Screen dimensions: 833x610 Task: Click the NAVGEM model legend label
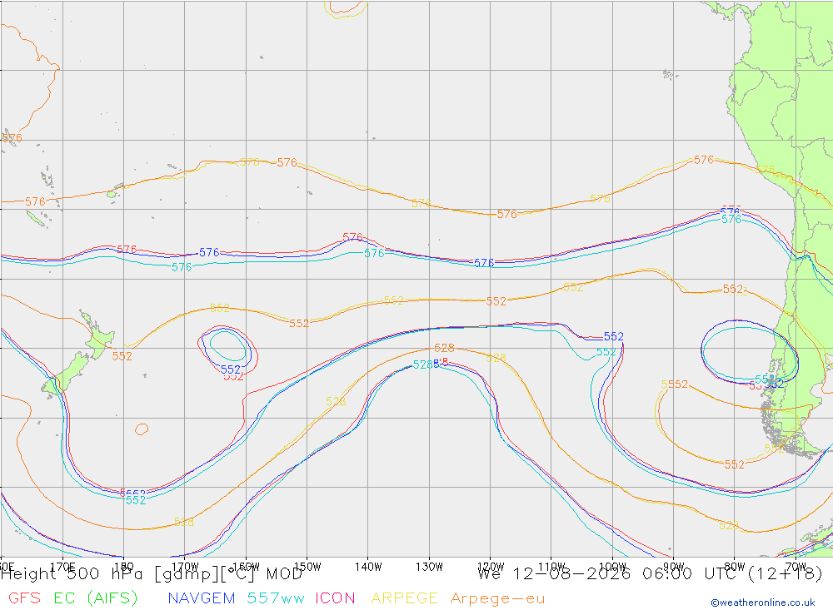click(202, 598)
